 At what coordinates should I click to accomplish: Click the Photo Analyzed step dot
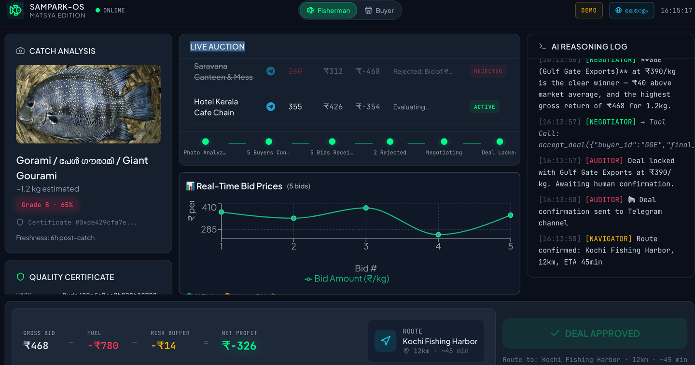(x=205, y=141)
